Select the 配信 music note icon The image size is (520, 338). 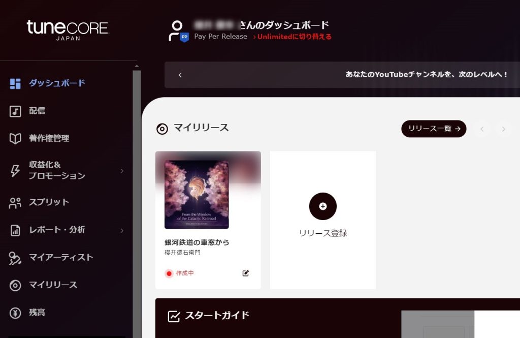point(15,111)
